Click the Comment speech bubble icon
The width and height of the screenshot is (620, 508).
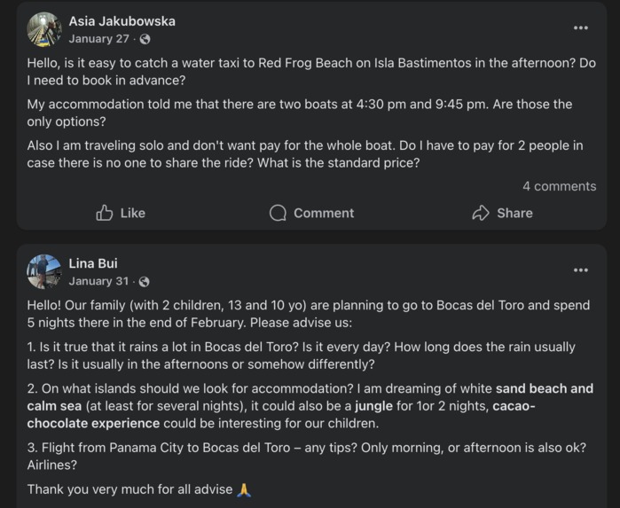(278, 213)
